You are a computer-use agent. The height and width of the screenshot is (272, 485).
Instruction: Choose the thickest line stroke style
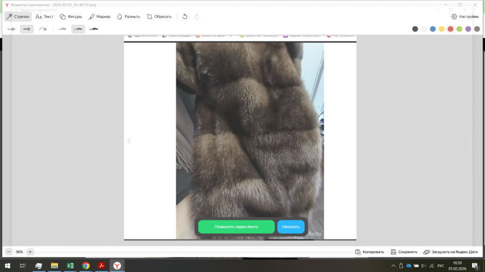[x=94, y=29]
